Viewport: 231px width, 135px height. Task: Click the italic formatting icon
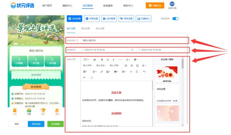pyautogui.click(x=113, y=59)
